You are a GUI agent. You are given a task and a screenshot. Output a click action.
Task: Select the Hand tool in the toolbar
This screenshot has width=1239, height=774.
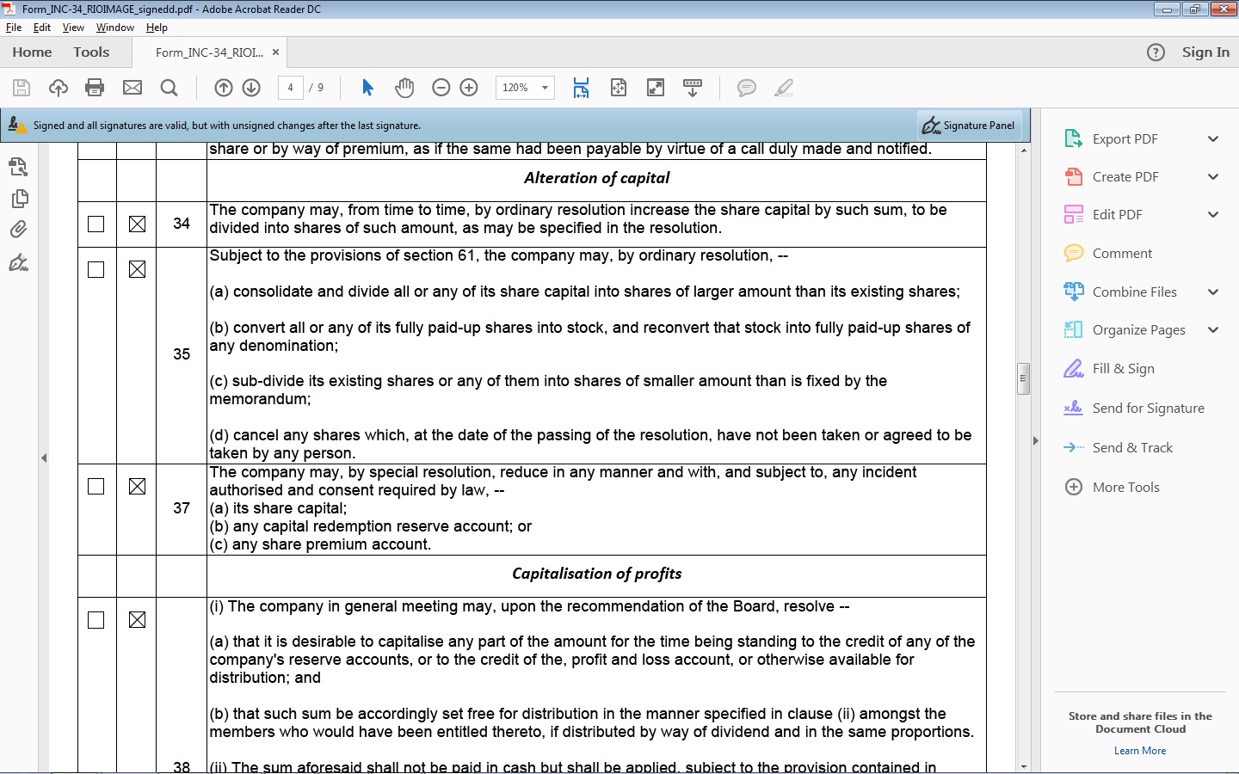[x=404, y=87]
